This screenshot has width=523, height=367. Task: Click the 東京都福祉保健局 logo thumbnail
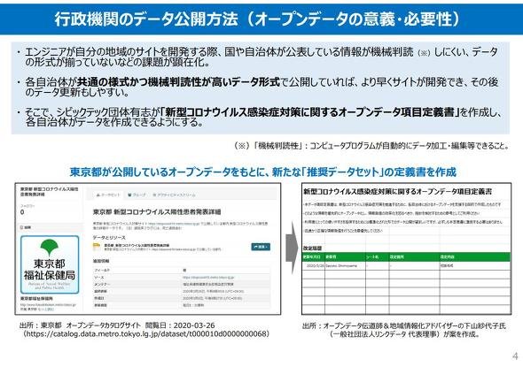pos(50,264)
